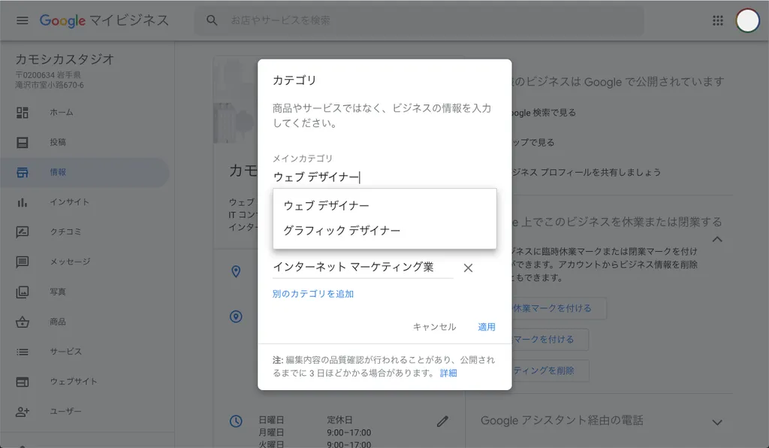
Task: Click the ホーム sidebar icon
Action: 22,112
